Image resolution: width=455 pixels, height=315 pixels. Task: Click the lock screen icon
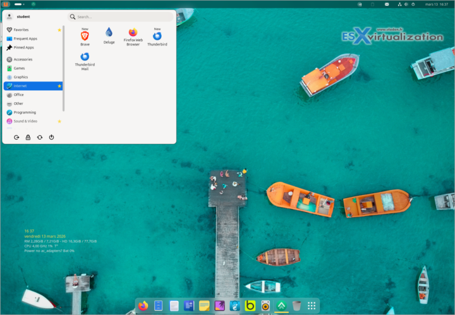pyautogui.click(x=28, y=137)
